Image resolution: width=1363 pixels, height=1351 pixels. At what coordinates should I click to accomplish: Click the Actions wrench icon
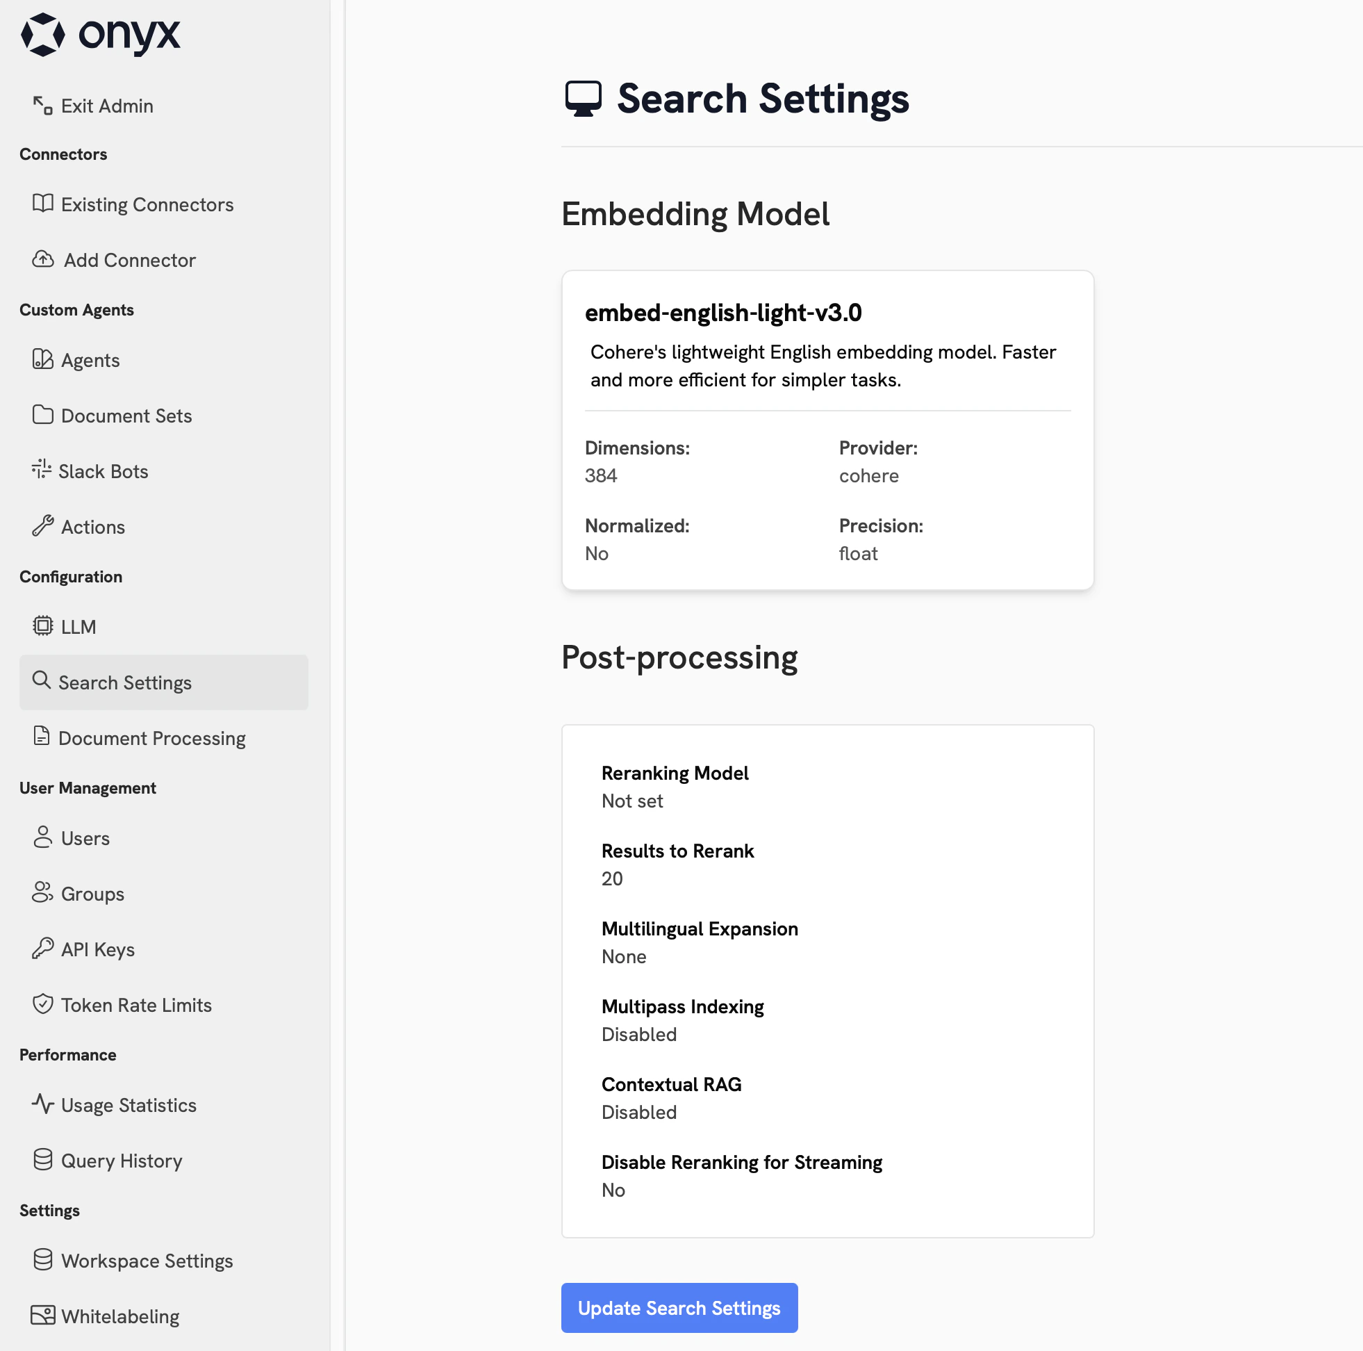(x=42, y=526)
